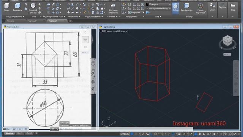Click the viewport label ЮЗ изометрия 2D-каркас
Image resolution: width=243 pixels, height=137 pixels.
[x=114, y=31]
